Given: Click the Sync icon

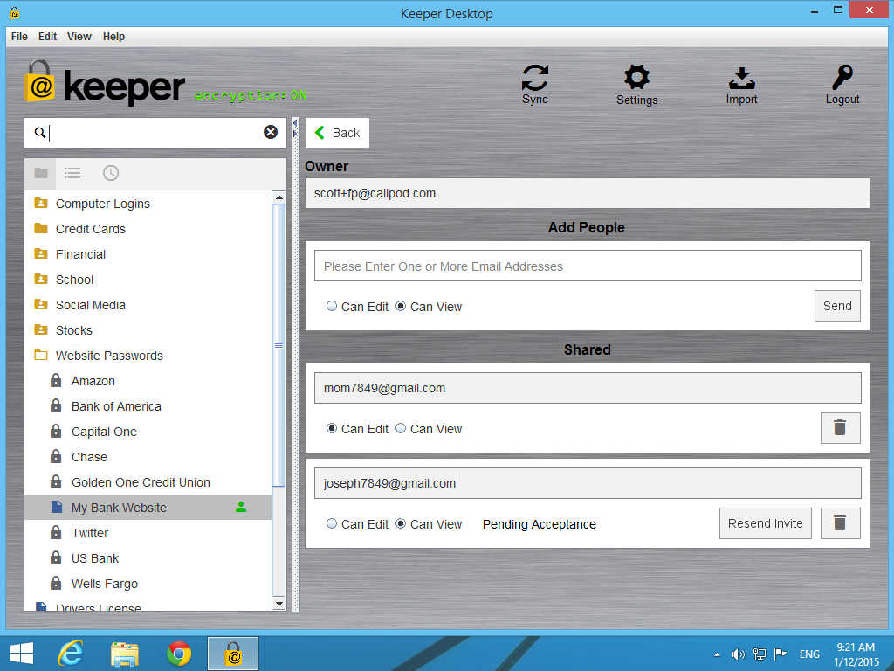Looking at the screenshot, I should click(535, 78).
